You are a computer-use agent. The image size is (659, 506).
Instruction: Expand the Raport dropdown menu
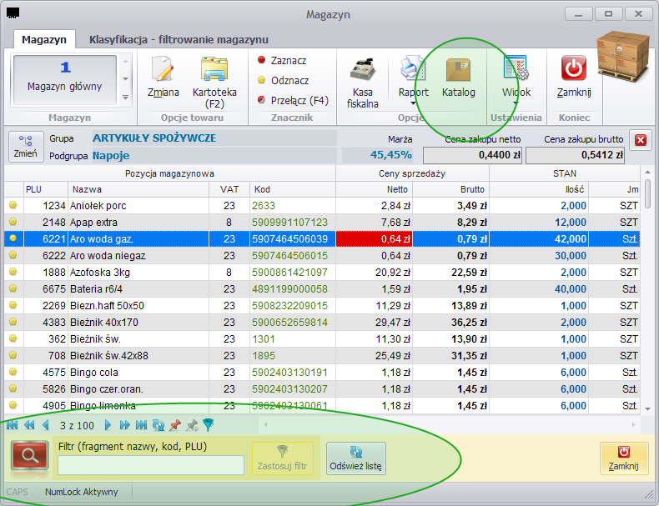click(x=413, y=103)
